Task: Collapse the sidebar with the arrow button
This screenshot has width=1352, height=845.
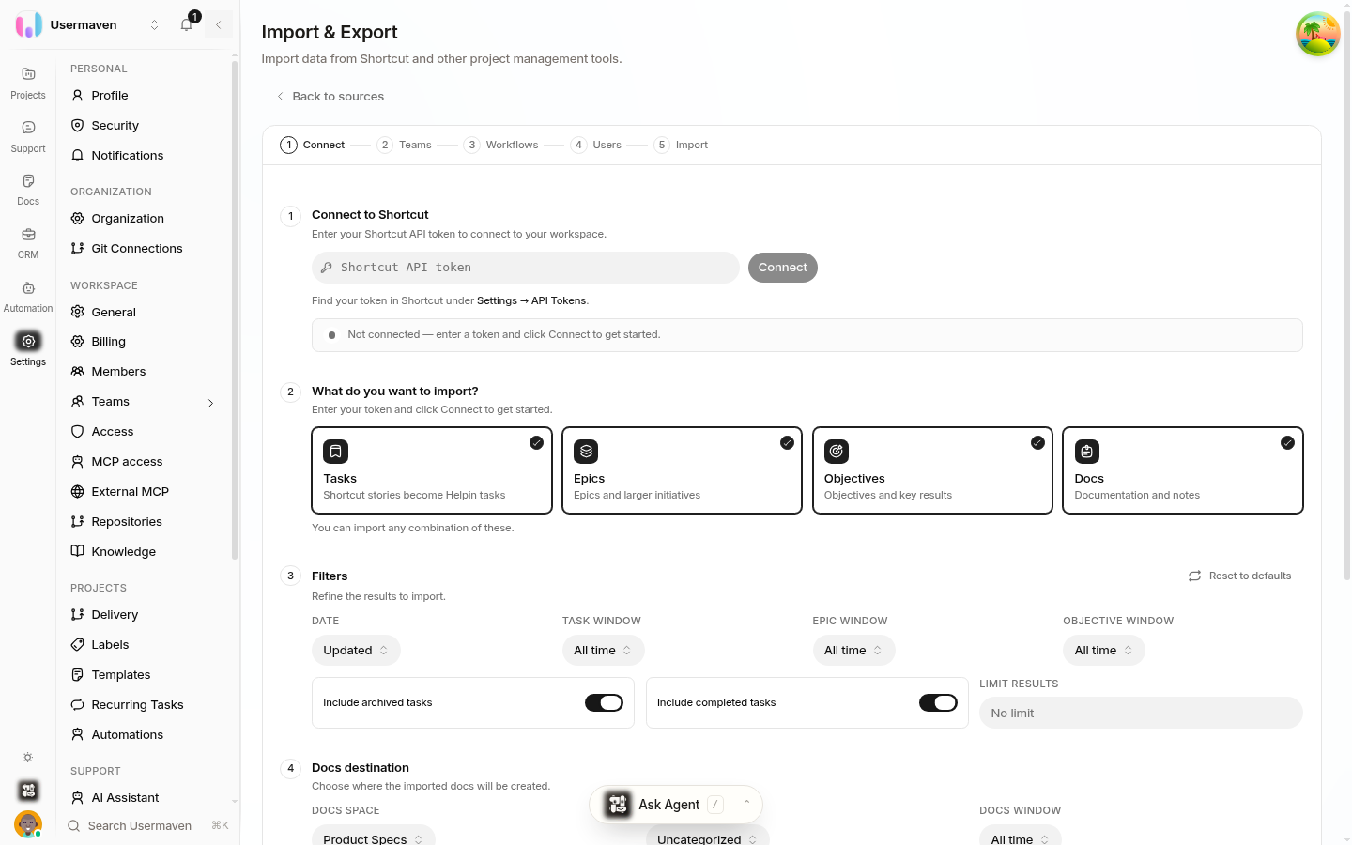Action: 218,25
